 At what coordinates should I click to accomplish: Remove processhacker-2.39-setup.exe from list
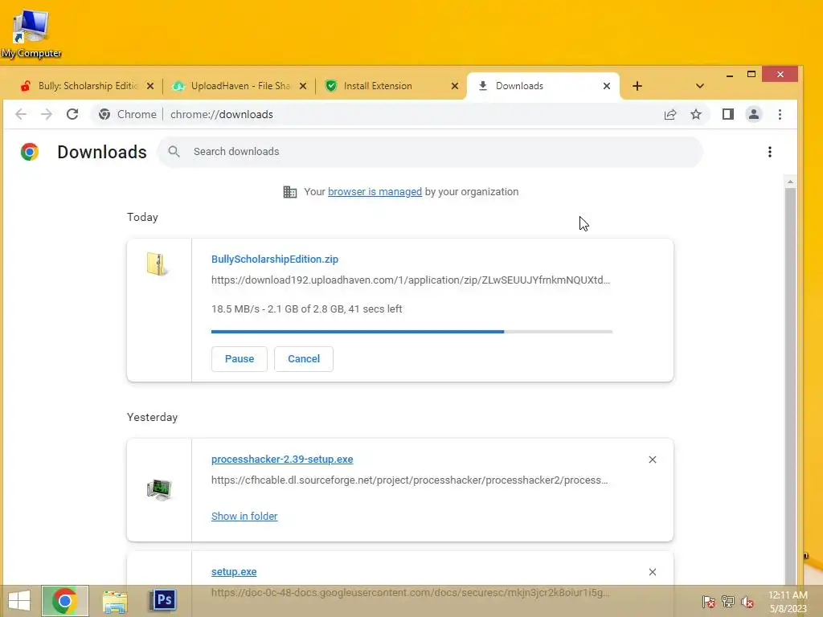point(653,460)
